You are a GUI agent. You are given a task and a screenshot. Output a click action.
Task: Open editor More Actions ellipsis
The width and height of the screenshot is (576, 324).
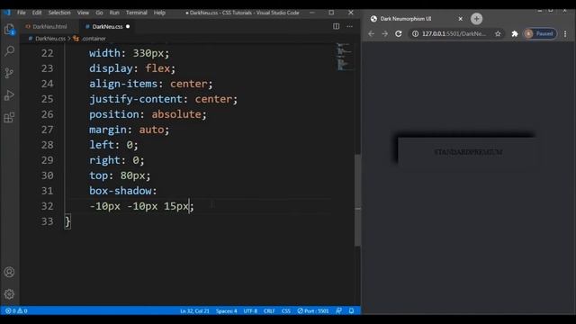click(350, 26)
